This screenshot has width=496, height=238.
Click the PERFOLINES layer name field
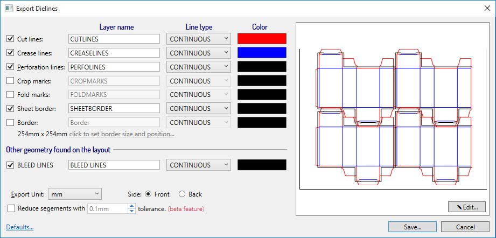(114, 67)
